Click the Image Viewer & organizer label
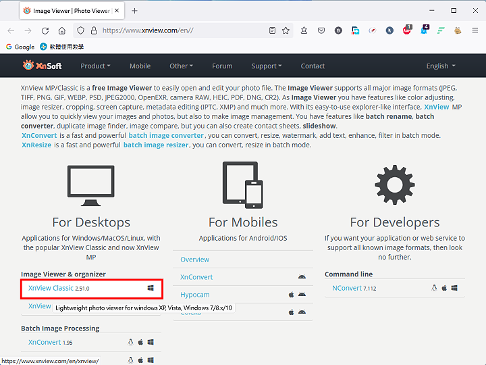This screenshot has width=486, height=365. [63, 274]
